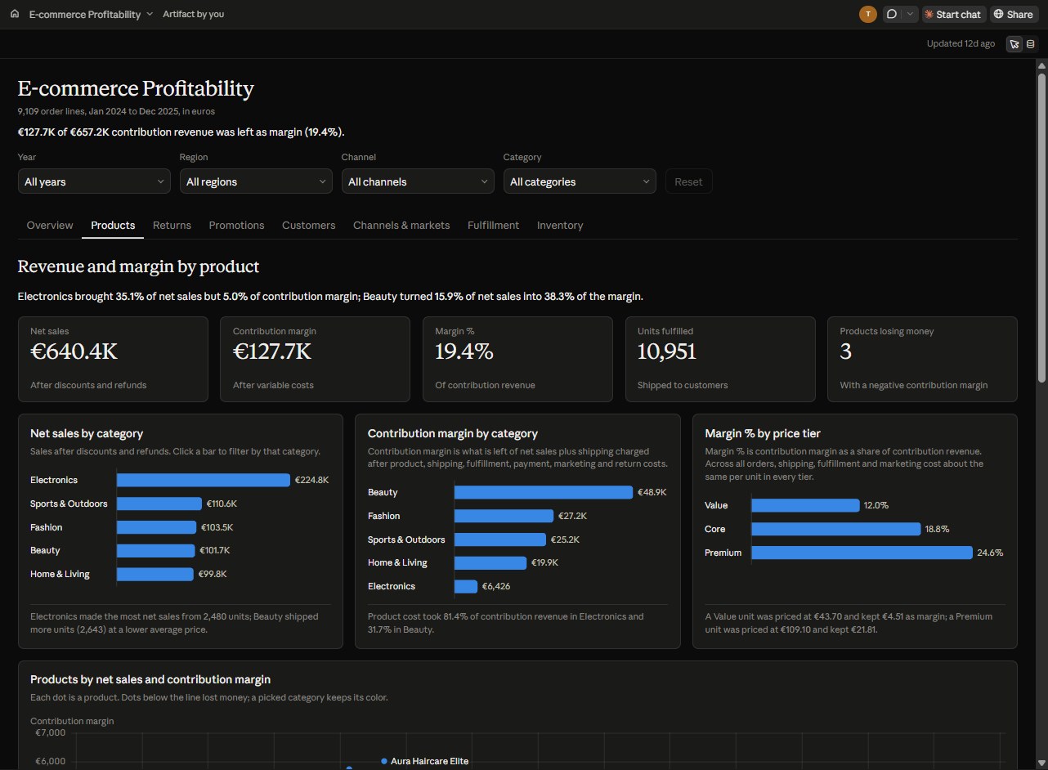The image size is (1048, 770).
Task: Go to the Customers tab
Action: coord(309,225)
